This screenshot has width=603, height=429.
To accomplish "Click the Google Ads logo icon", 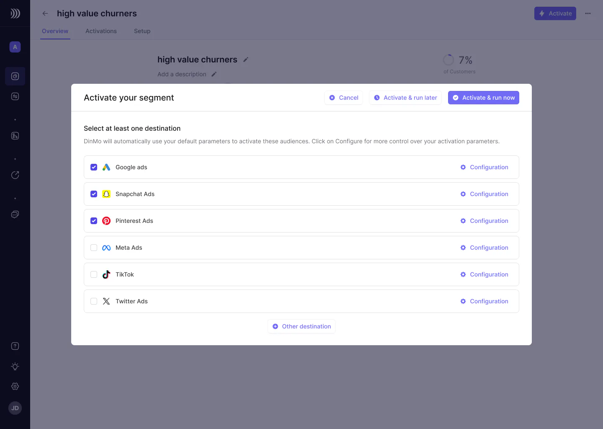I will [x=106, y=167].
